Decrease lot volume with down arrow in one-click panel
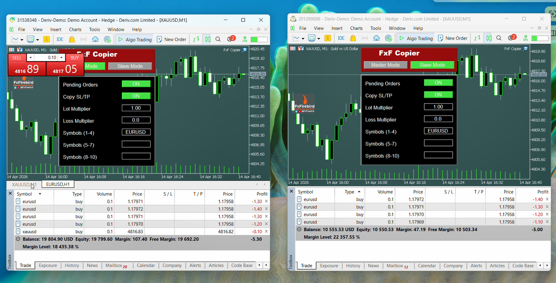 [30, 58]
